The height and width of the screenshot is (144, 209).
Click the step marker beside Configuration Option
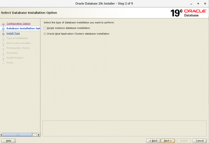pyautogui.click(x=3, y=24)
